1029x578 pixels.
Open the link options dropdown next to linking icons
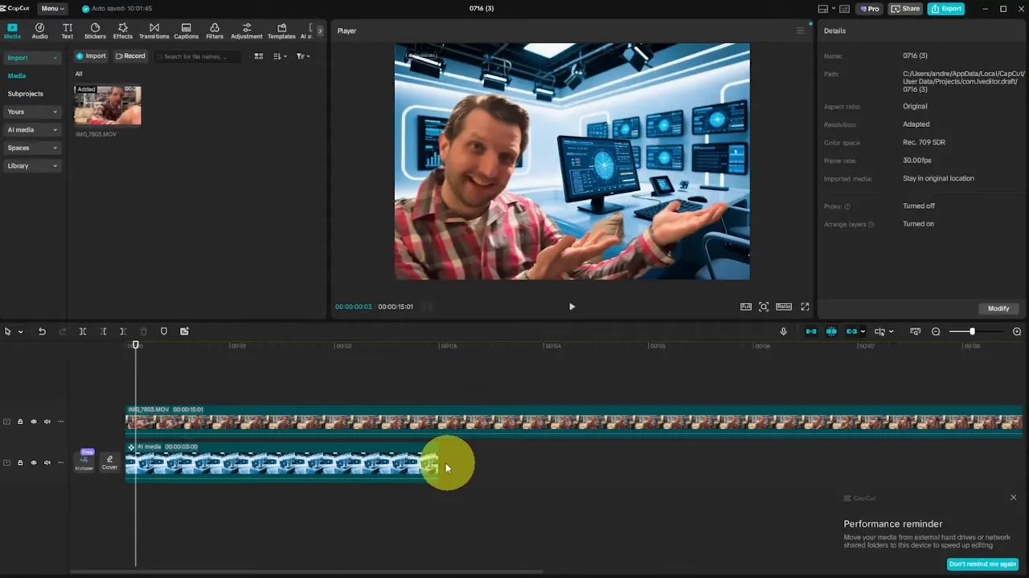point(863,332)
